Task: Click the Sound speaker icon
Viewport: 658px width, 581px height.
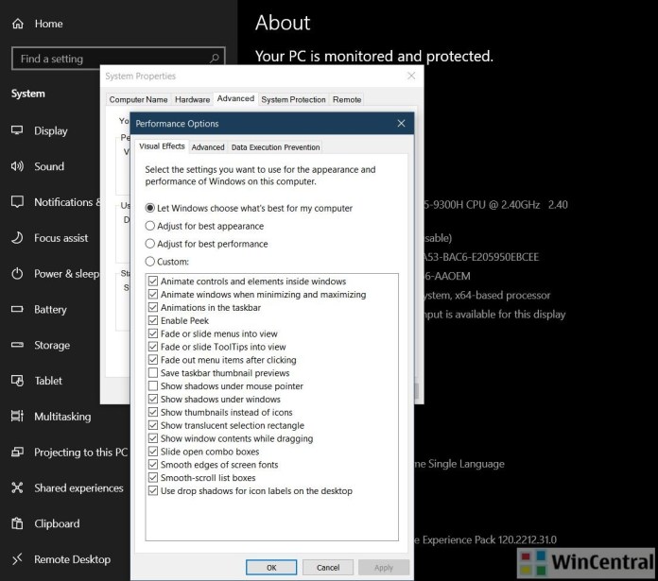Action: pos(17,166)
